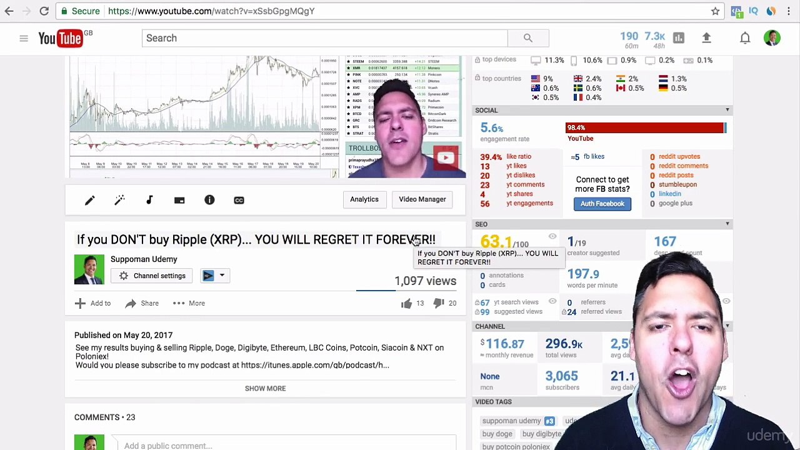Open the YouTube hamburger guide menu
The width and height of the screenshot is (800, 450).
pyautogui.click(x=24, y=38)
